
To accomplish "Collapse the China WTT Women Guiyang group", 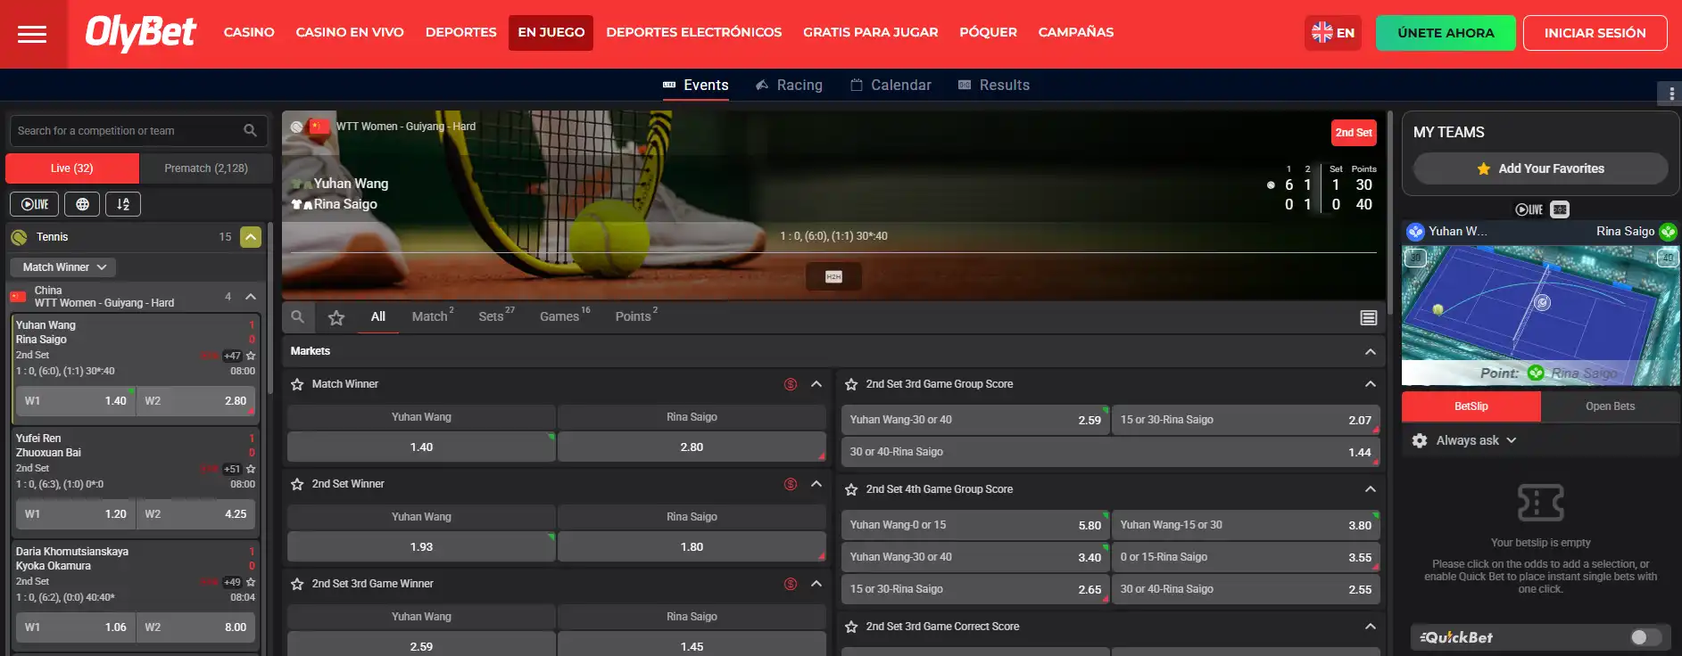I will (251, 297).
